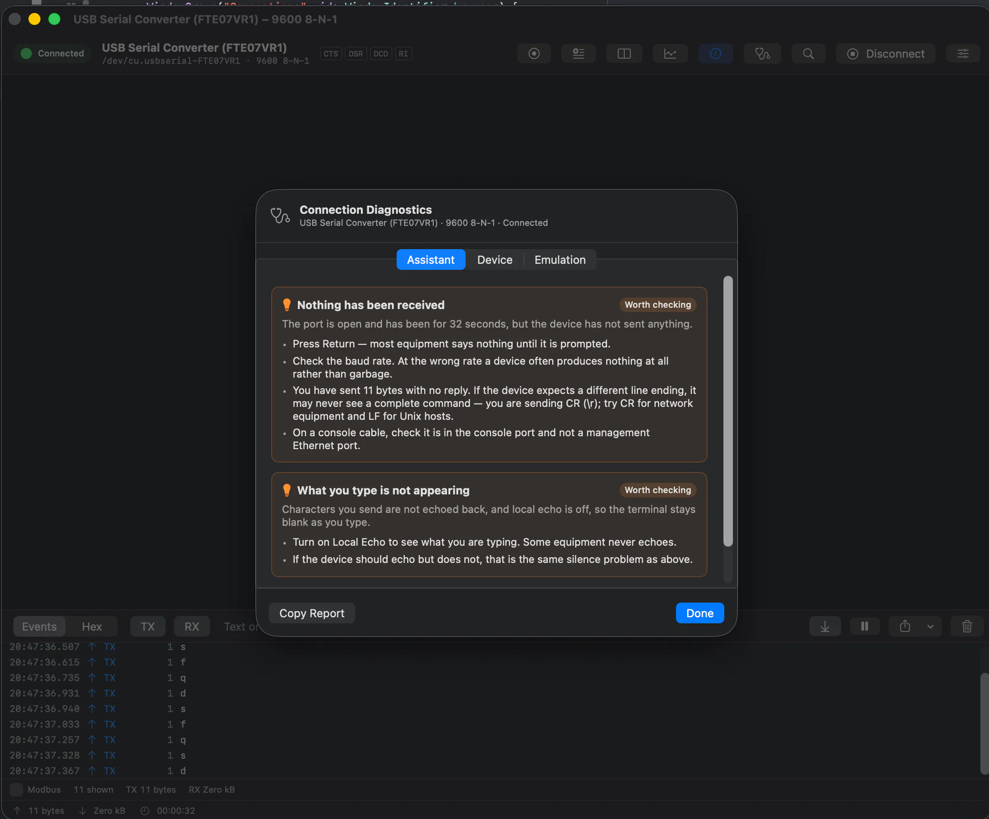Clear the log with the trash icon
Image resolution: width=989 pixels, height=819 pixels.
click(x=967, y=626)
